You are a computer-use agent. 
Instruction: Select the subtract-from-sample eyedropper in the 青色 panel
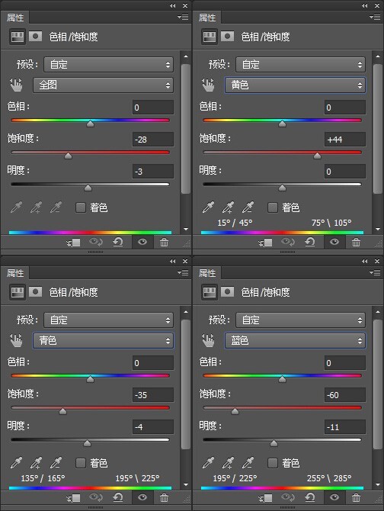point(56,462)
